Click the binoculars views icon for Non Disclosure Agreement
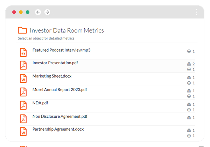The width and height of the screenshot is (210, 147). tap(189, 118)
